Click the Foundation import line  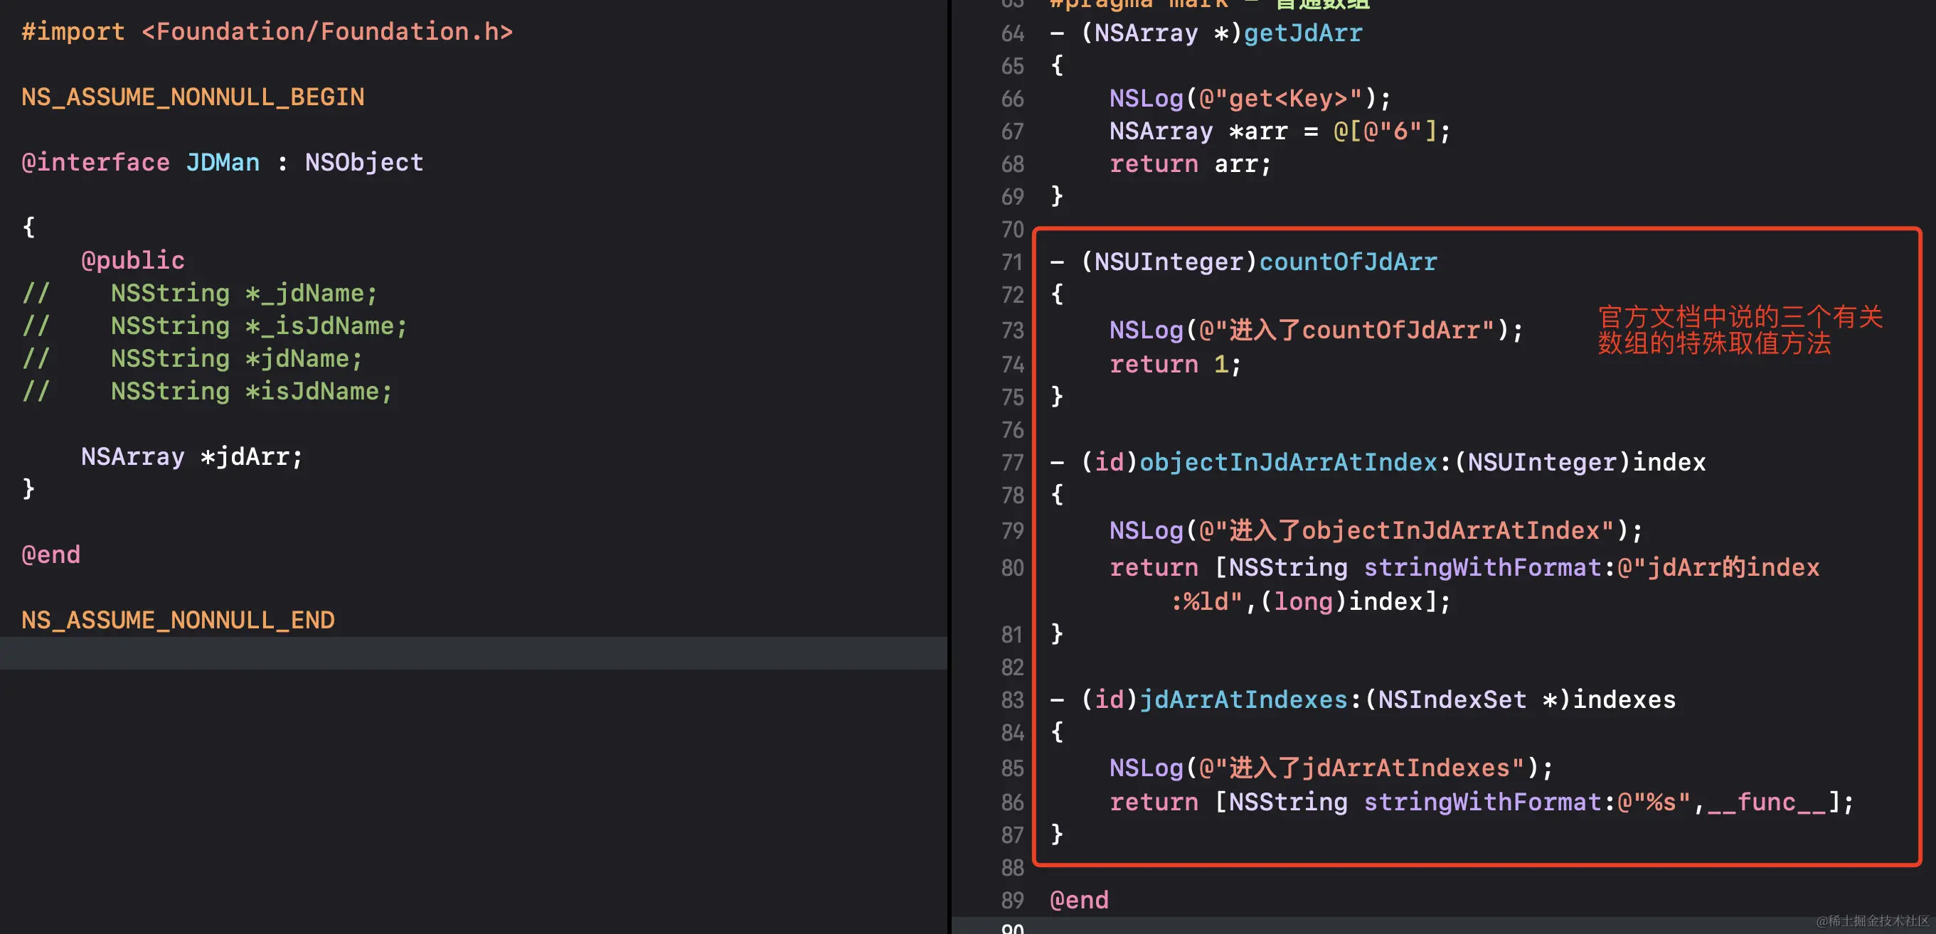point(267,31)
